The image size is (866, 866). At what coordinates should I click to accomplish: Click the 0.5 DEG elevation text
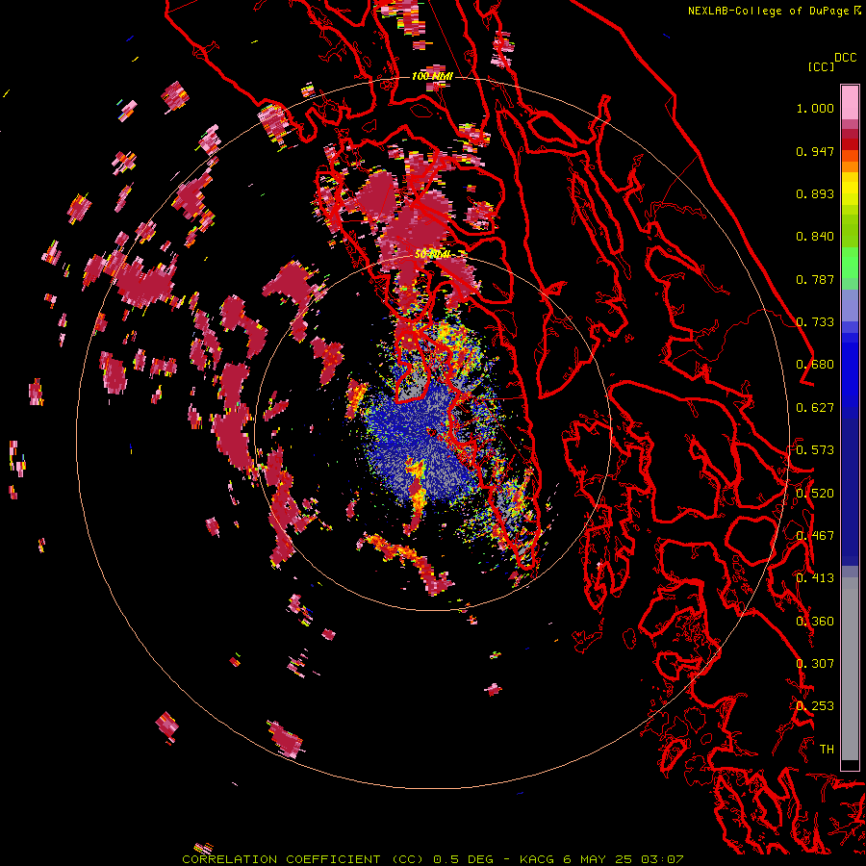(463, 859)
